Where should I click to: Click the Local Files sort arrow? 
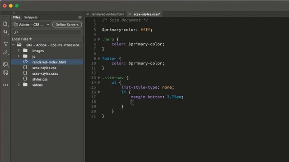(x=30, y=39)
